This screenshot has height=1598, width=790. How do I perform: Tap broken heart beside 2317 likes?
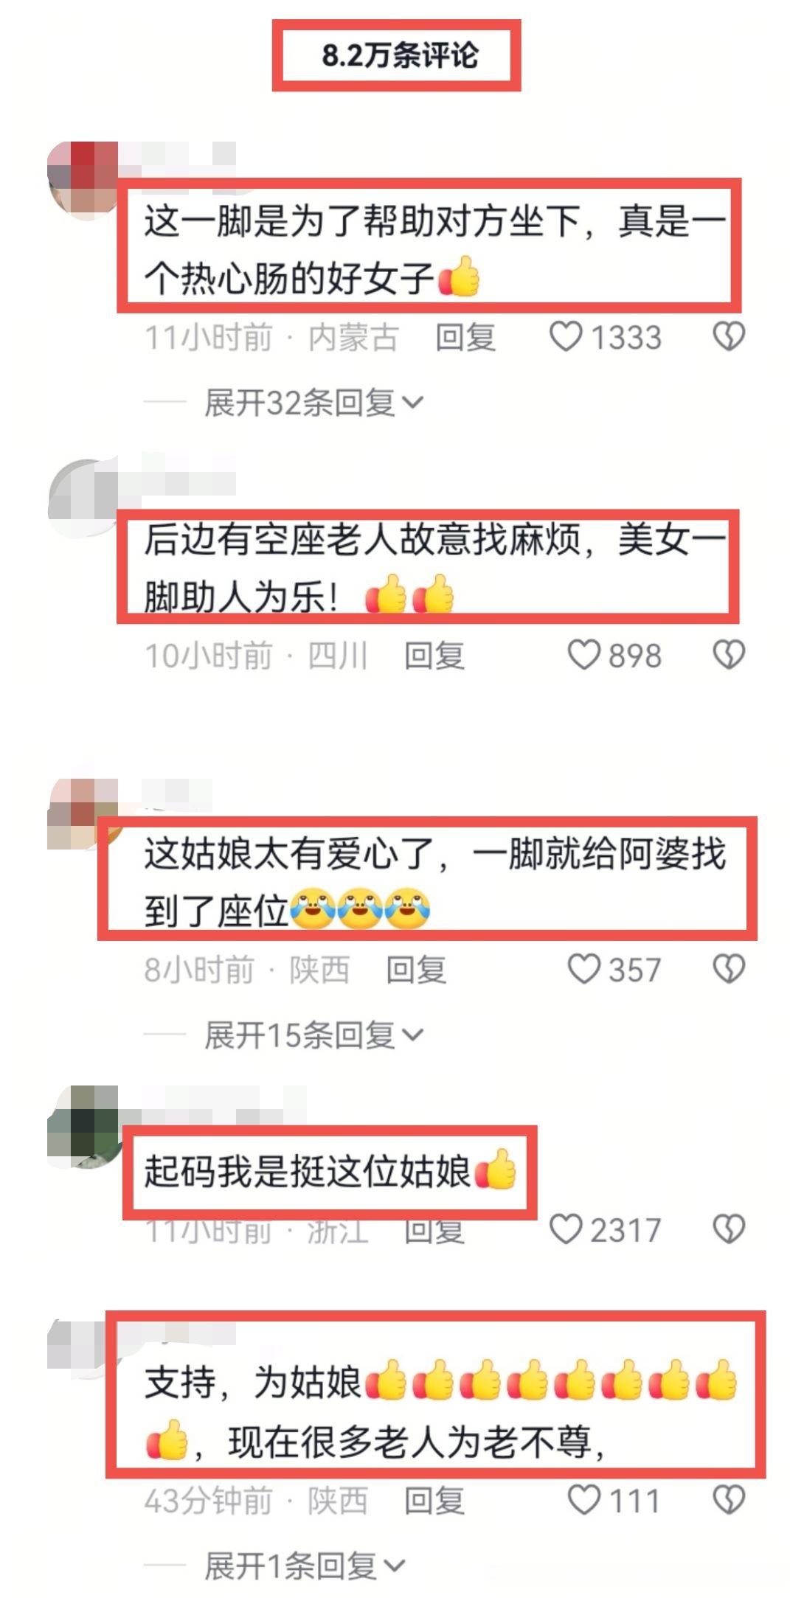coord(729,1229)
